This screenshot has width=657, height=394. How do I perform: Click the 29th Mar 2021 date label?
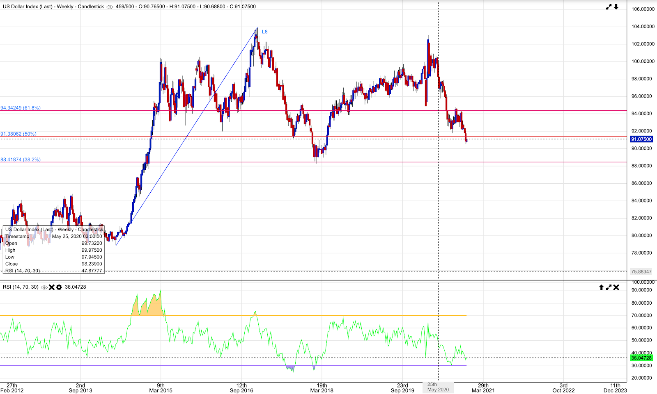pyautogui.click(x=483, y=388)
